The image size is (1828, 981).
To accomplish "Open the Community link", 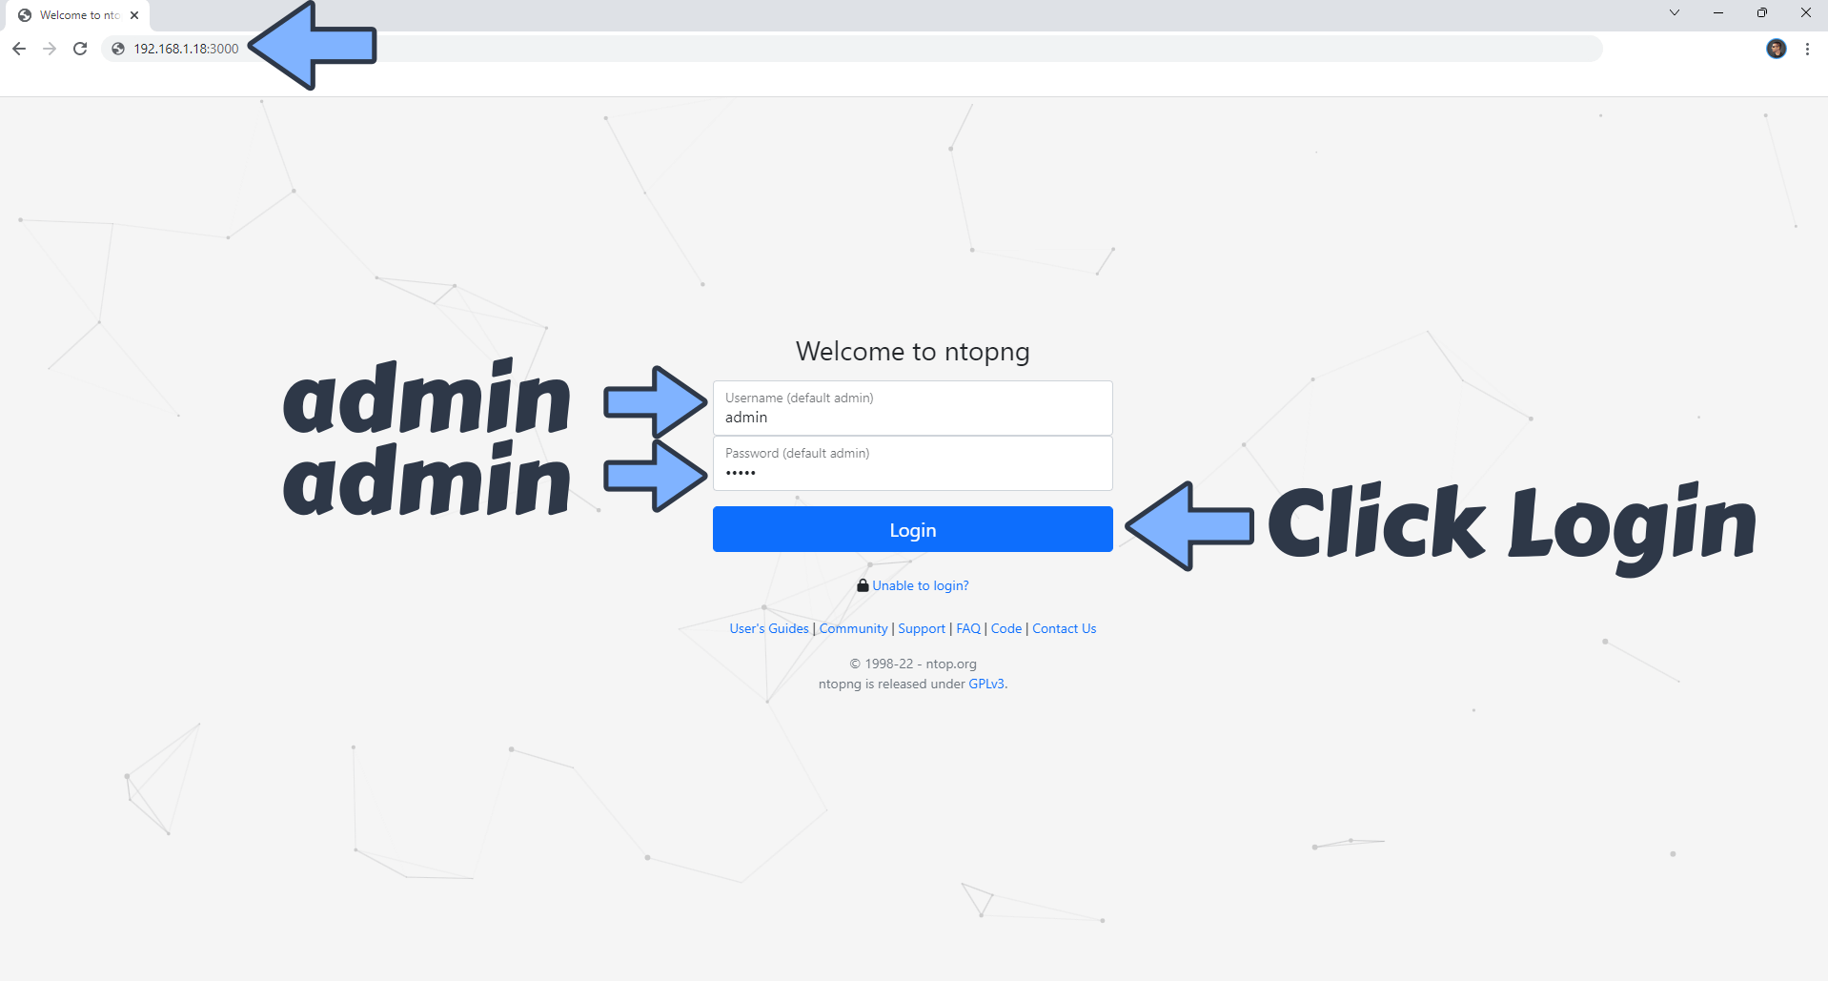I will (853, 628).
